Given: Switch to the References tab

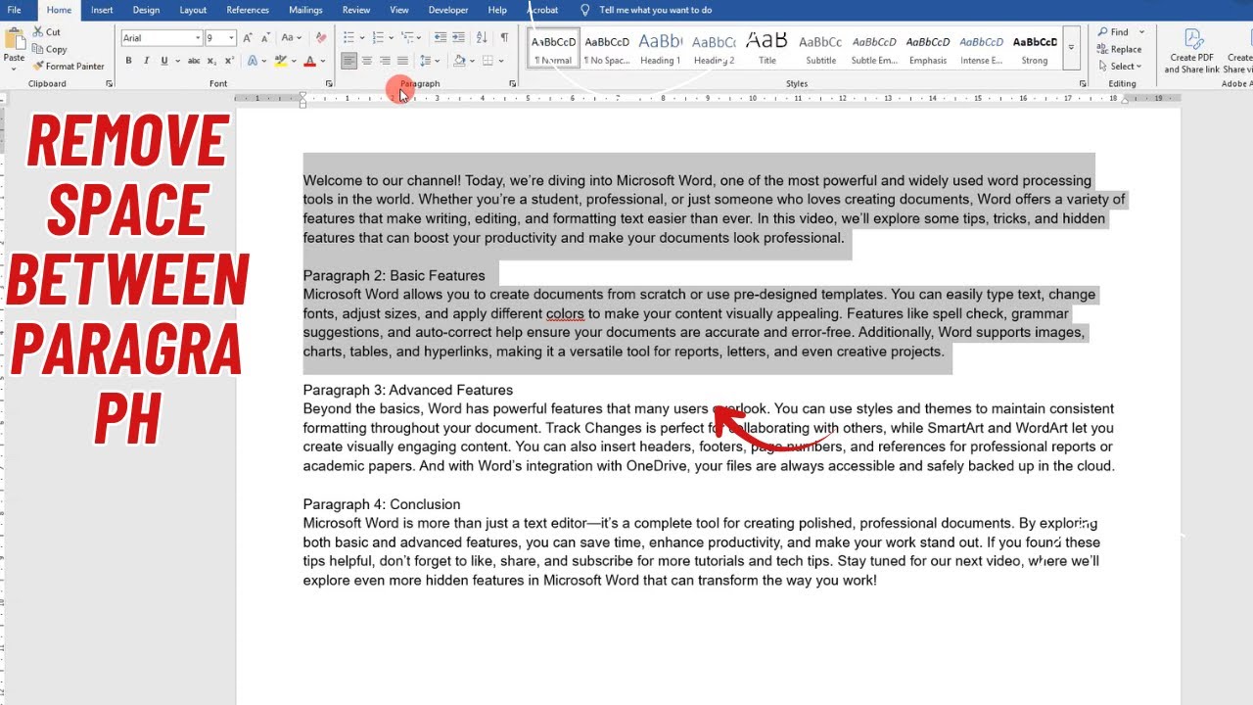Looking at the screenshot, I should 248,10.
